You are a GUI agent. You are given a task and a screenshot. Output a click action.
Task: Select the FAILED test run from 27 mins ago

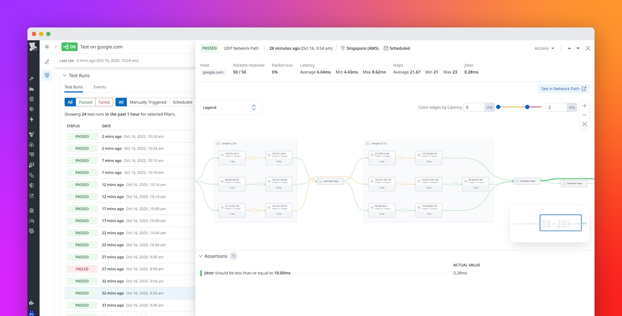click(x=82, y=269)
